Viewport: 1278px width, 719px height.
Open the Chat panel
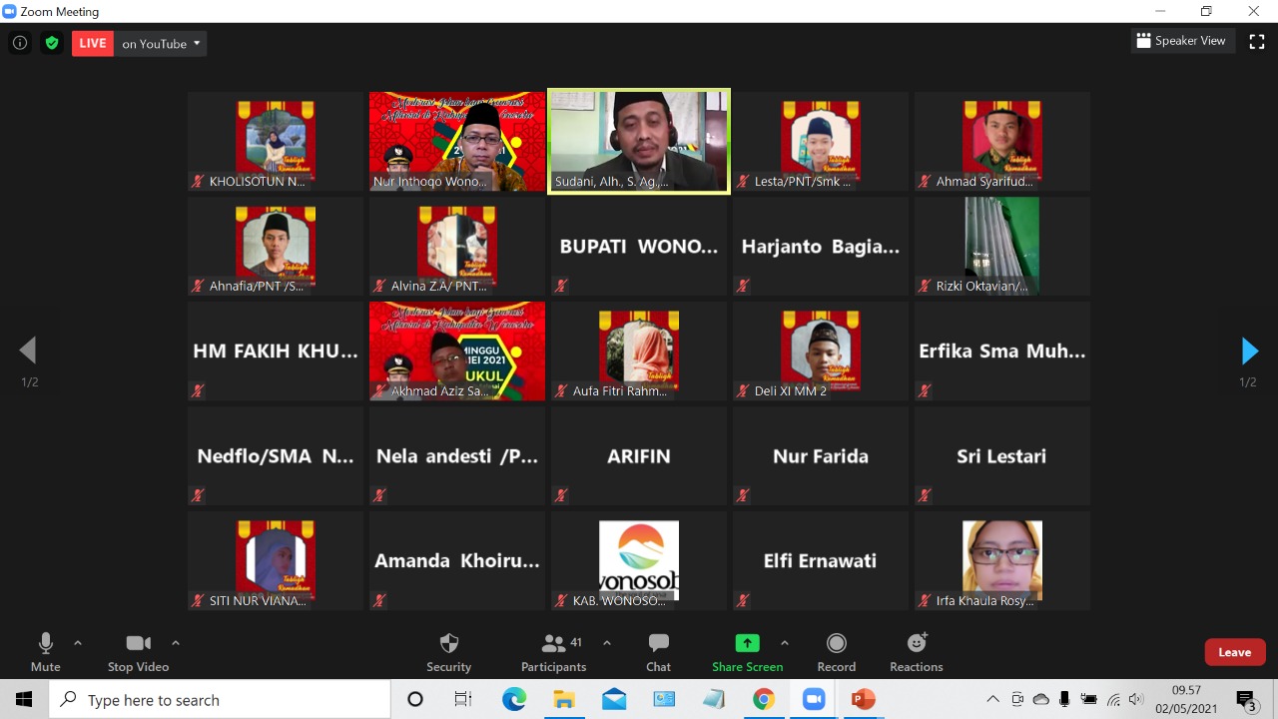click(658, 652)
